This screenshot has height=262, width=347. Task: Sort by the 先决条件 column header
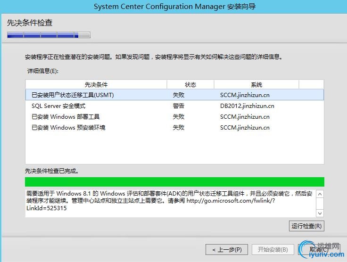pos(96,84)
